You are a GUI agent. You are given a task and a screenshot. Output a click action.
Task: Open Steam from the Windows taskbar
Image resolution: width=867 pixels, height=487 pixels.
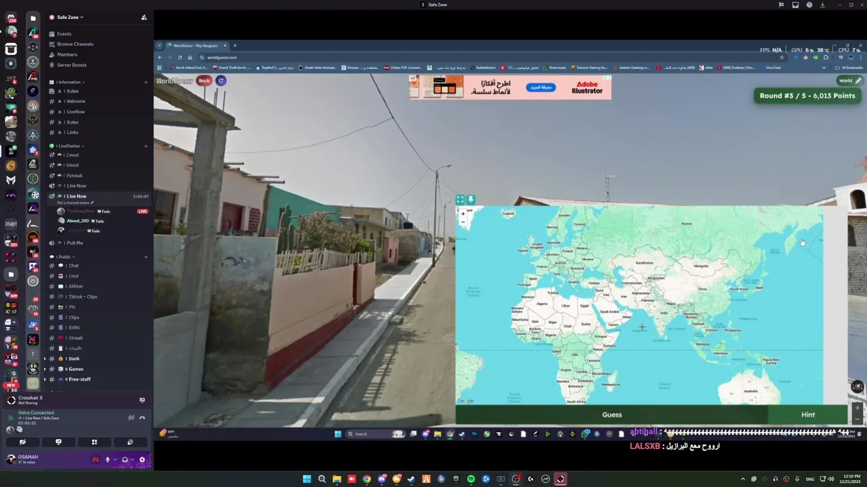pos(411,479)
